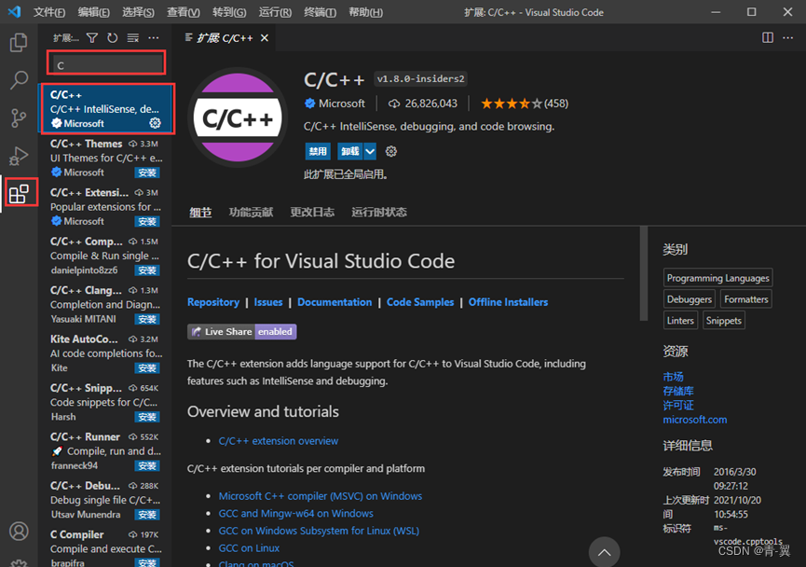Clear extensions search results icon
Screen dimensions: 806x567
click(x=133, y=37)
